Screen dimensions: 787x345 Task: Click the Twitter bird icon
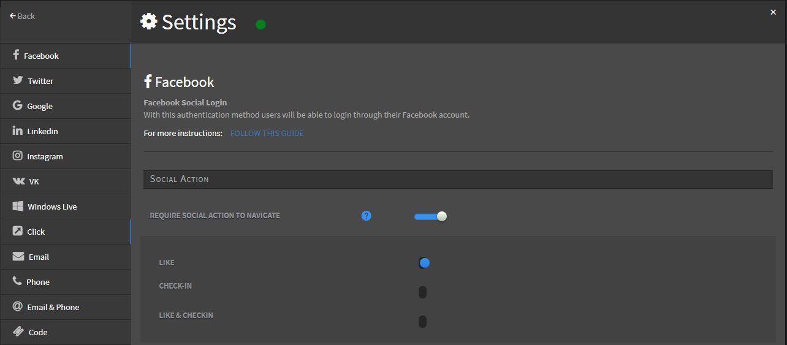pos(18,80)
